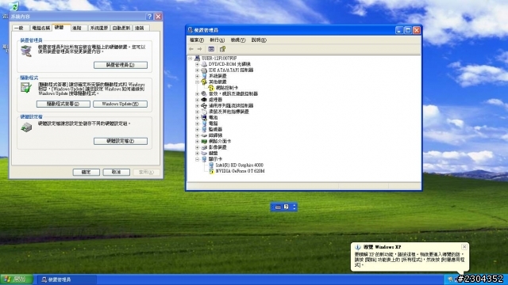Click the 驅動程式簽署 button
This screenshot has height=285, width=508.
pos(63,104)
